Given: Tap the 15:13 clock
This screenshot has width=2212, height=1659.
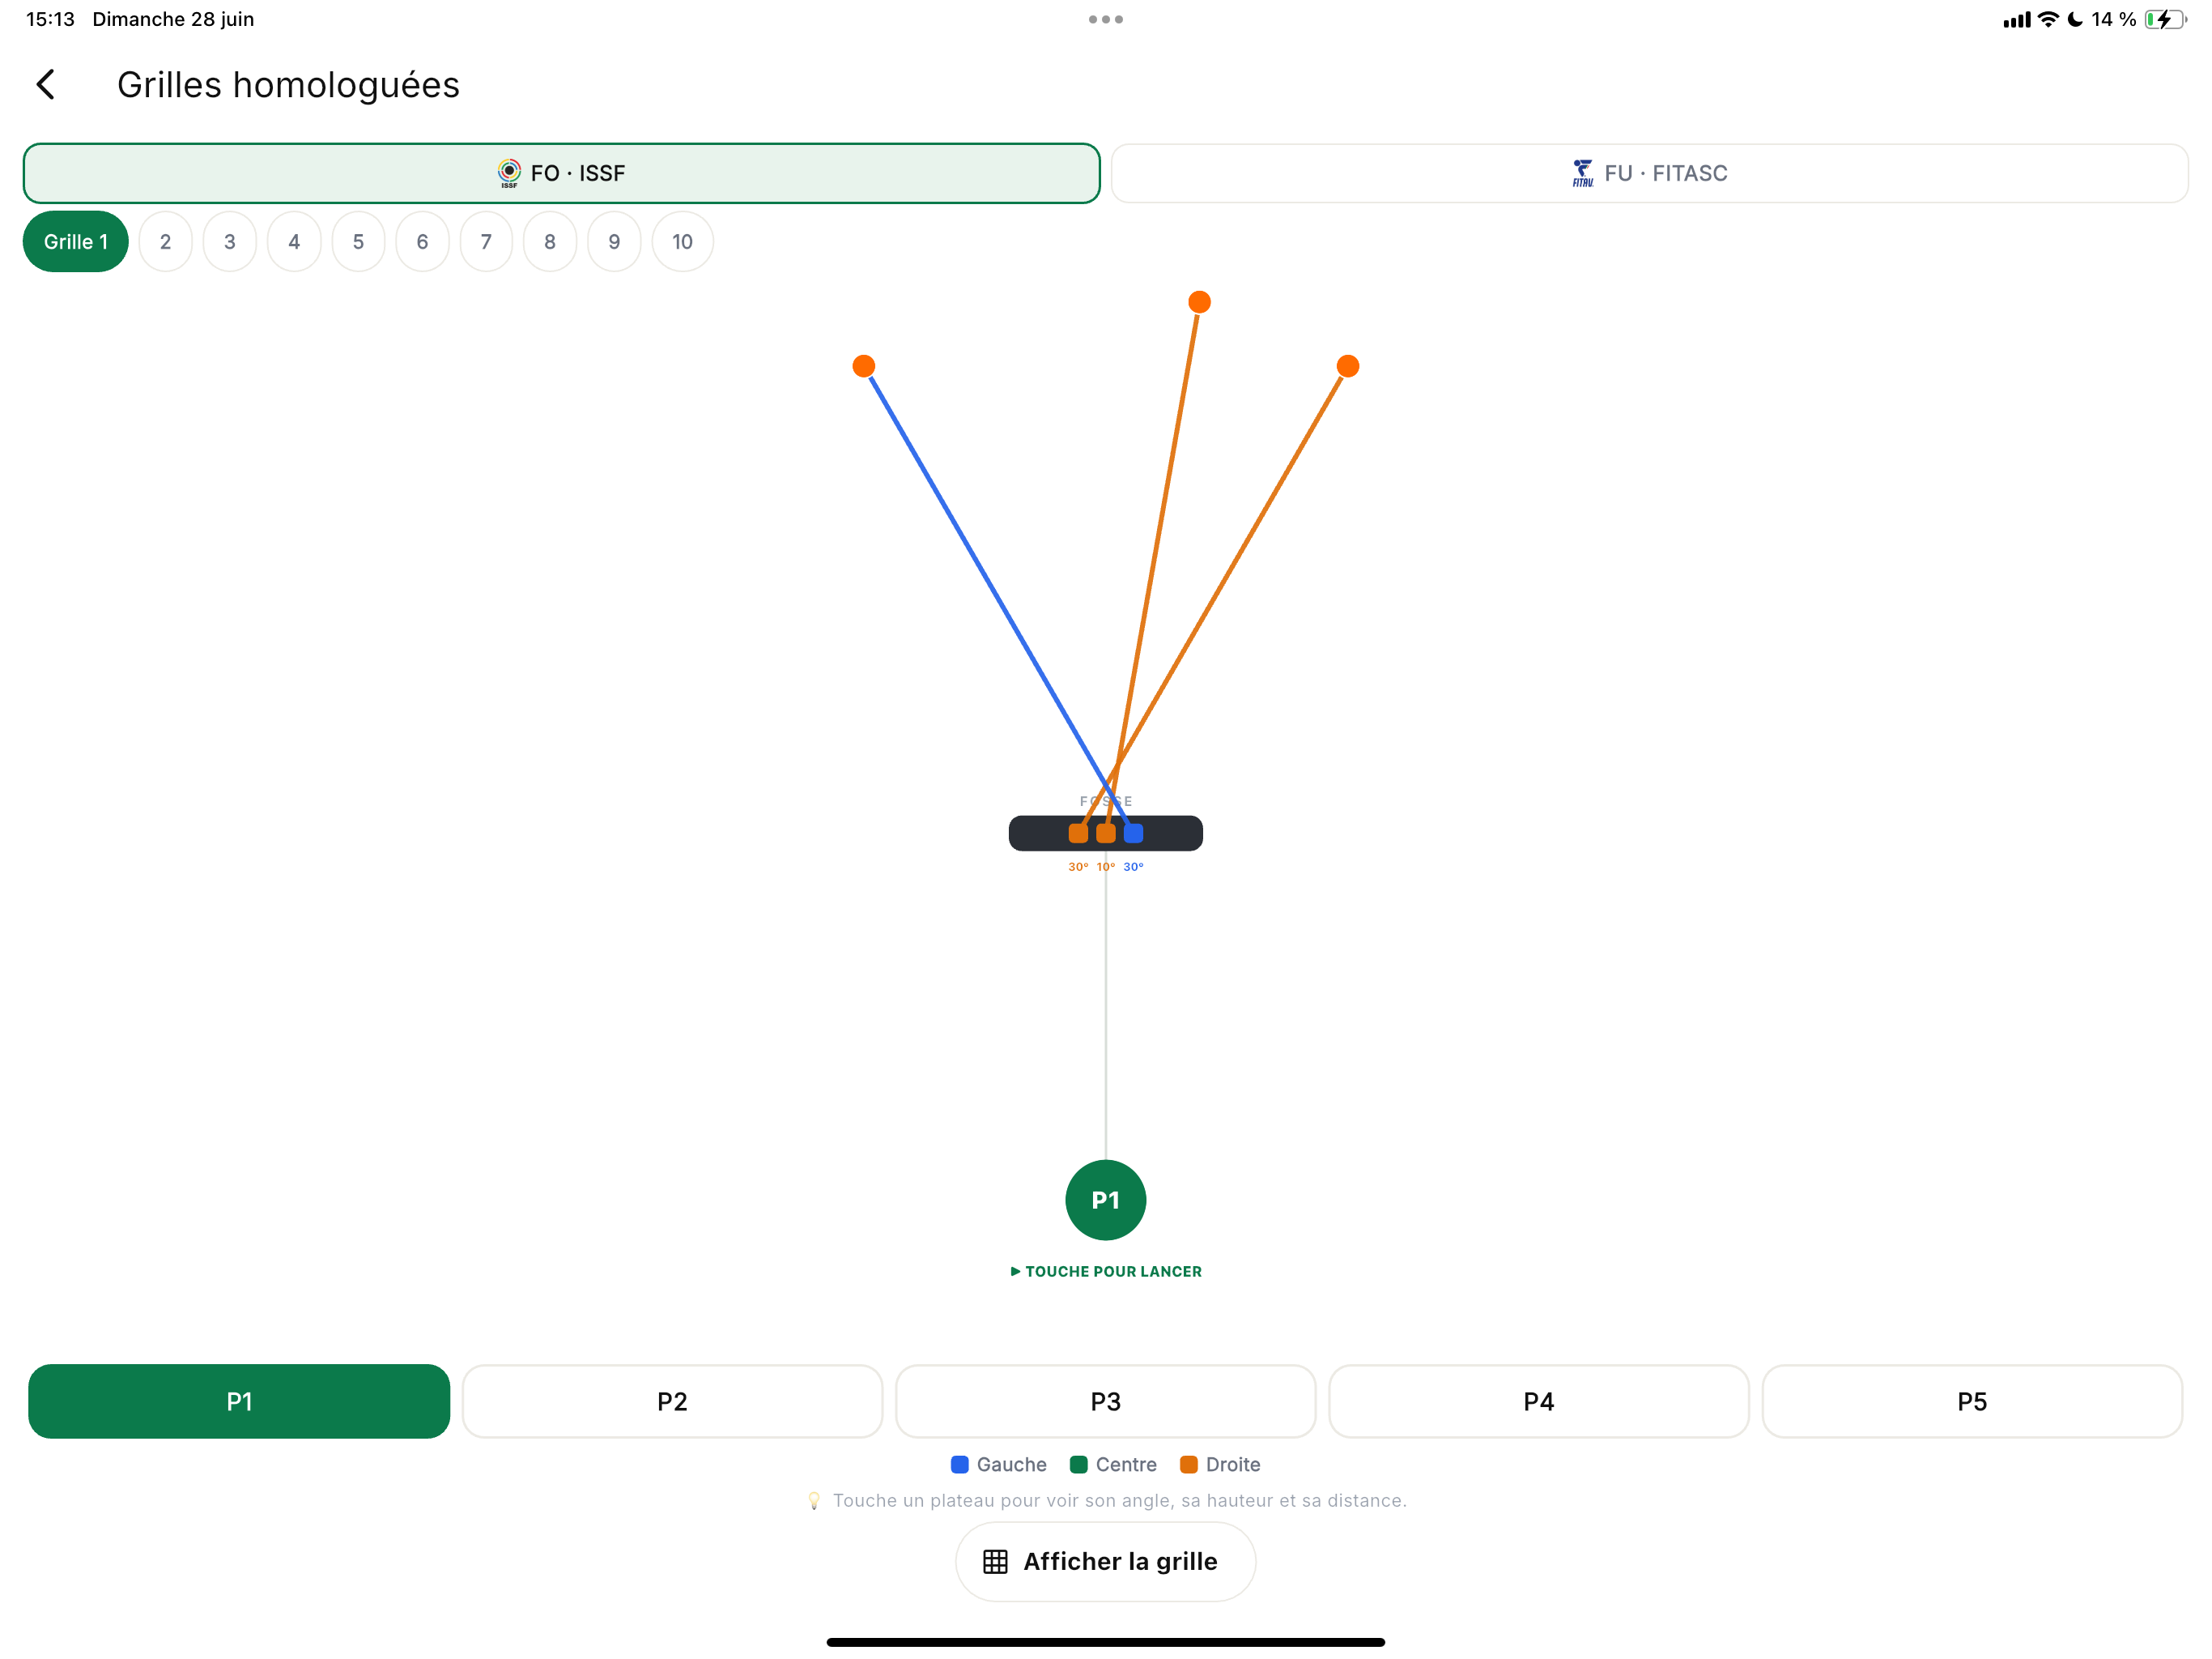Looking at the screenshot, I should [x=50, y=19].
